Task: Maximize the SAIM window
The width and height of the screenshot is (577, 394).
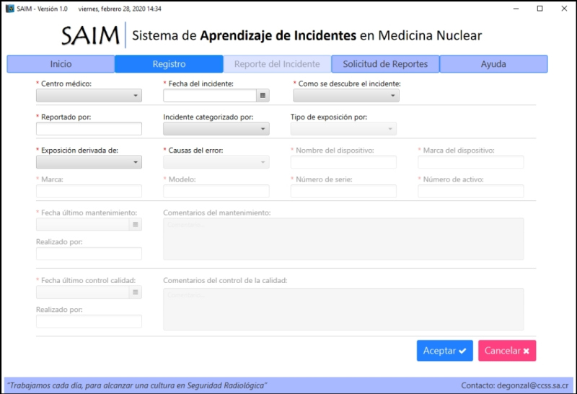Action: 539,9
